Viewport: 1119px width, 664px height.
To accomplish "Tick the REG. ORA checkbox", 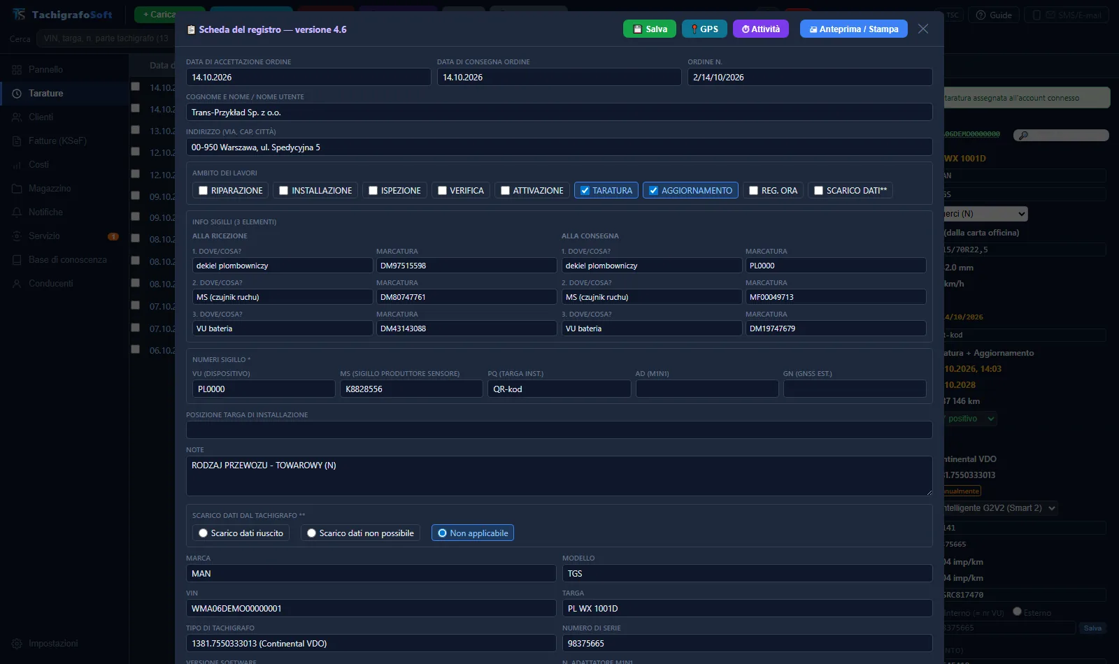I will click(754, 191).
